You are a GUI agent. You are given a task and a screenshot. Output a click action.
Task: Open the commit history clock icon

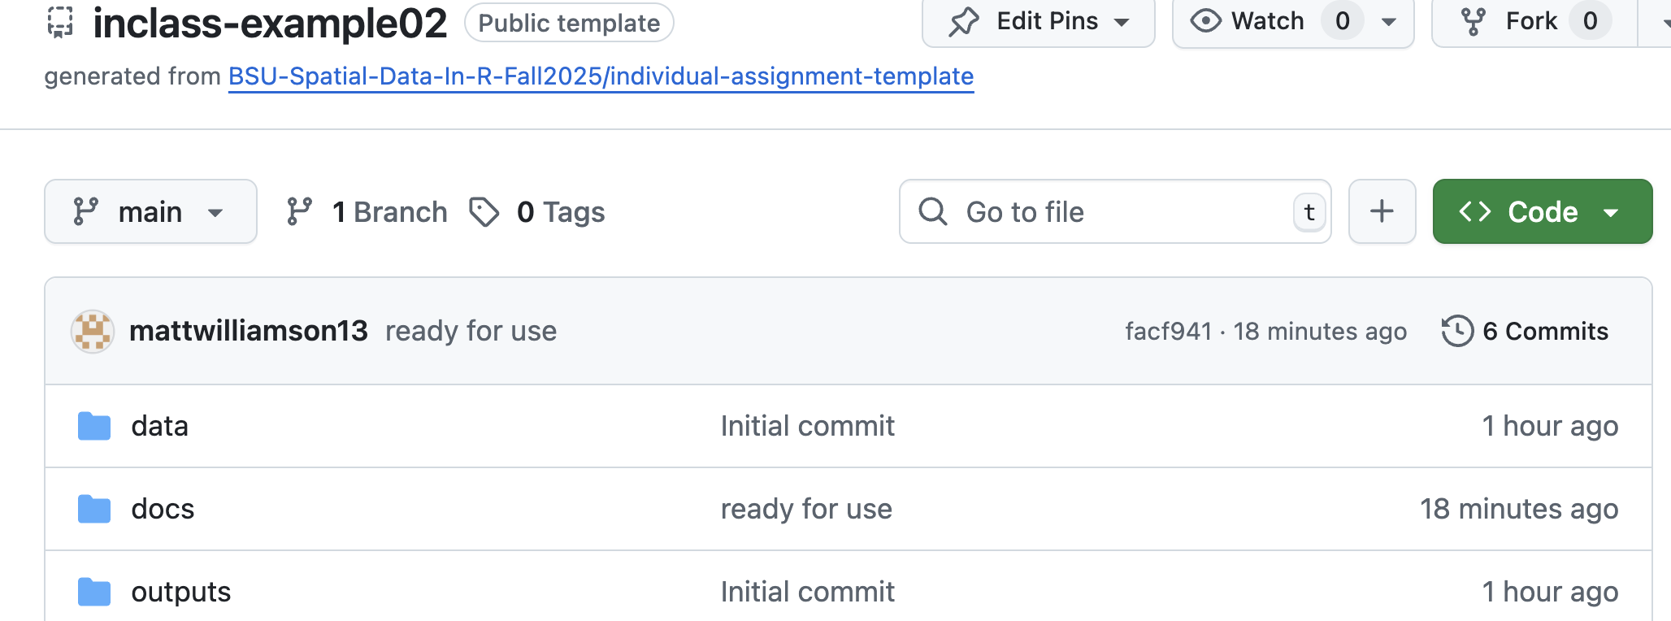(x=1457, y=331)
